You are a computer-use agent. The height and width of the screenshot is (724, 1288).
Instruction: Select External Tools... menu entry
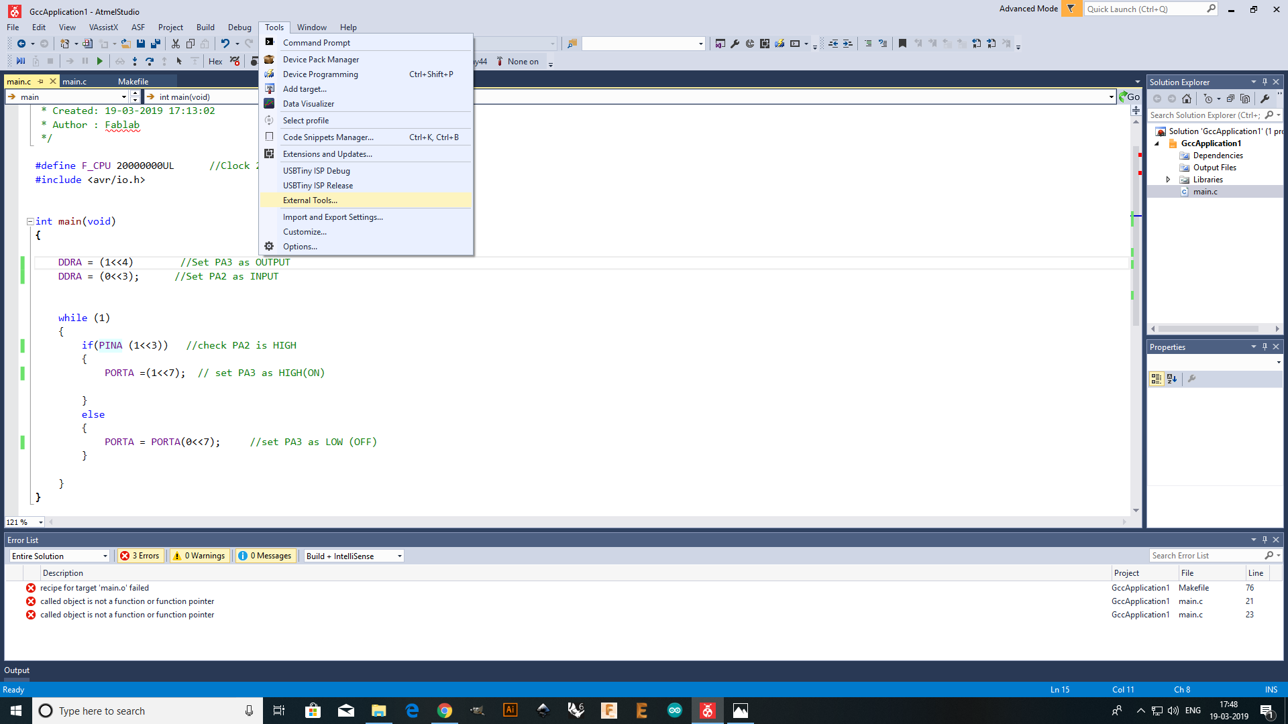310,200
